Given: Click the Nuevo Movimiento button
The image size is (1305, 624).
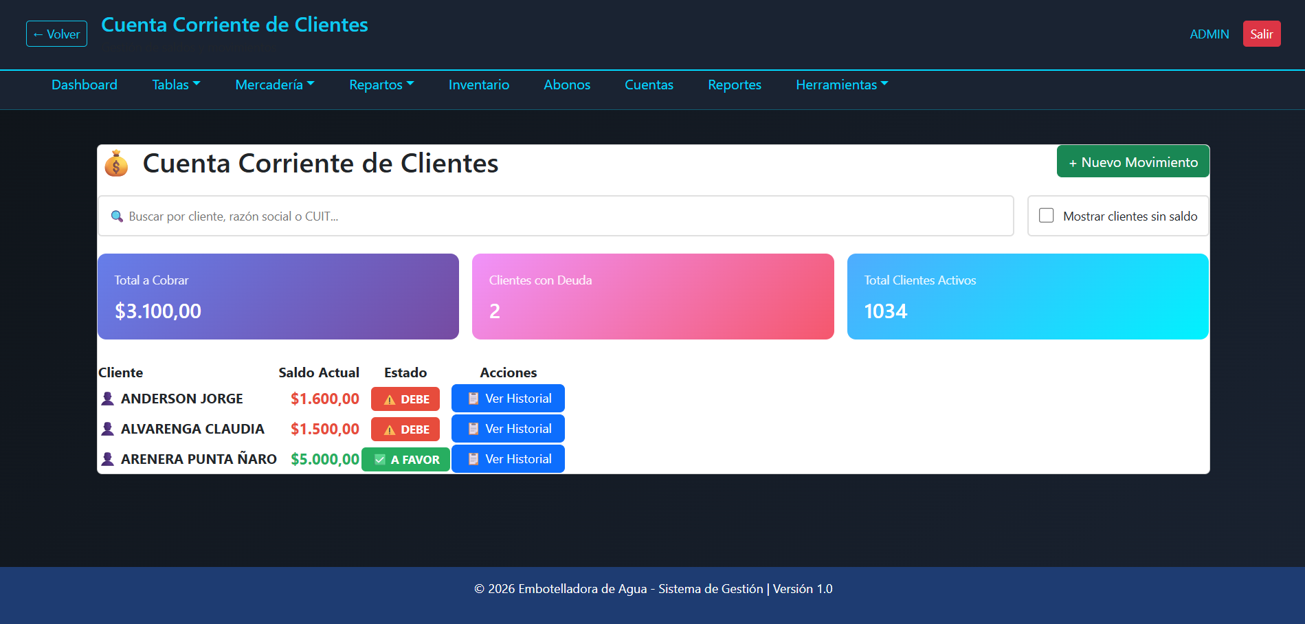Looking at the screenshot, I should (x=1133, y=162).
